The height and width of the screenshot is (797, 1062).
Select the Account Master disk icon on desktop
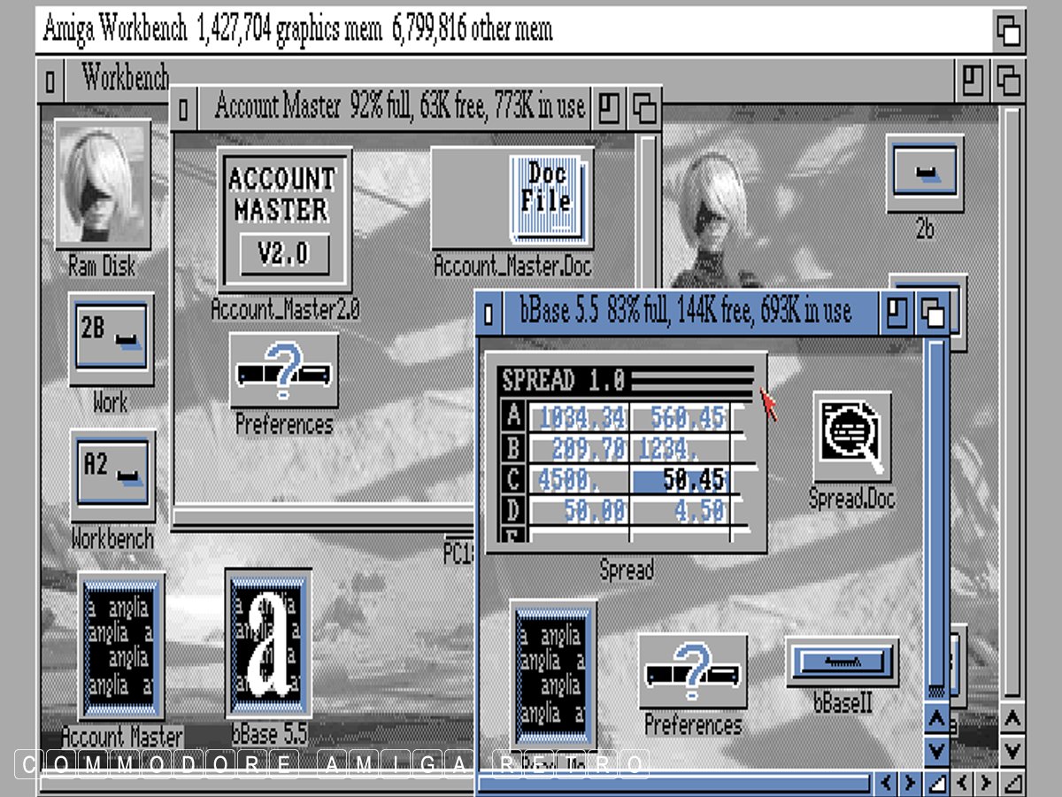coord(121,646)
